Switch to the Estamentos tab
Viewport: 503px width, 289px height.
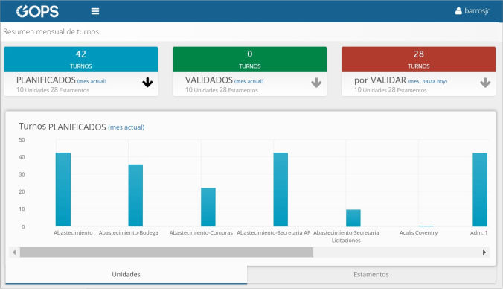coord(371,275)
